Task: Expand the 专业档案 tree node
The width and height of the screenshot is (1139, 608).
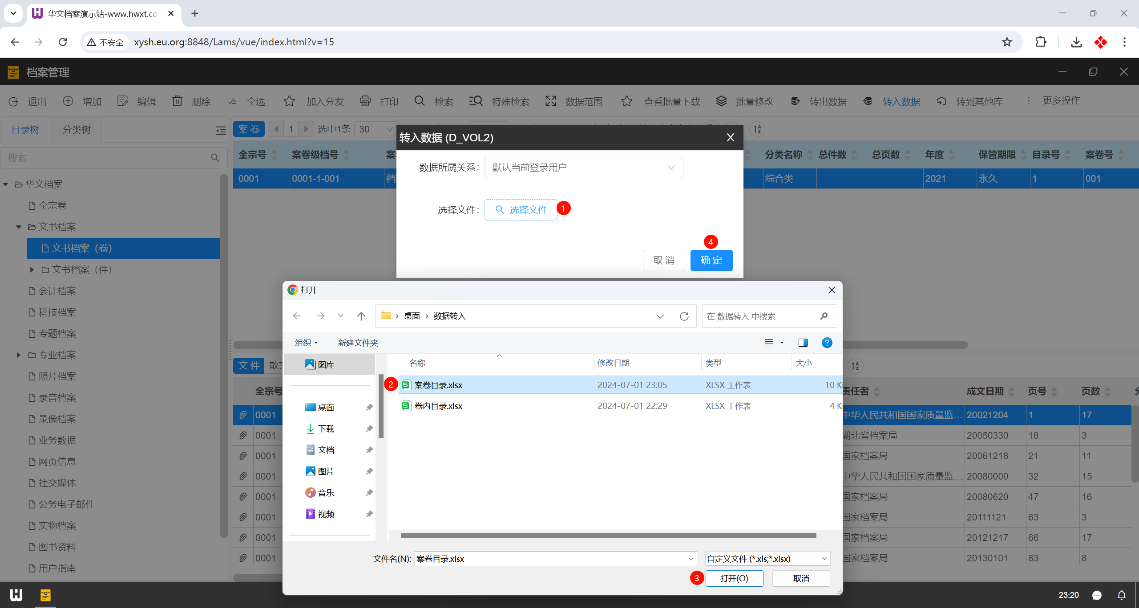Action: click(x=18, y=355)
